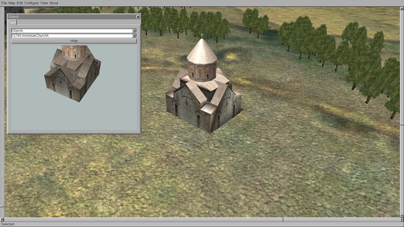The image size is (404, 227).
Task: Open the Edit menu
Action: click(x=20, y=3)
